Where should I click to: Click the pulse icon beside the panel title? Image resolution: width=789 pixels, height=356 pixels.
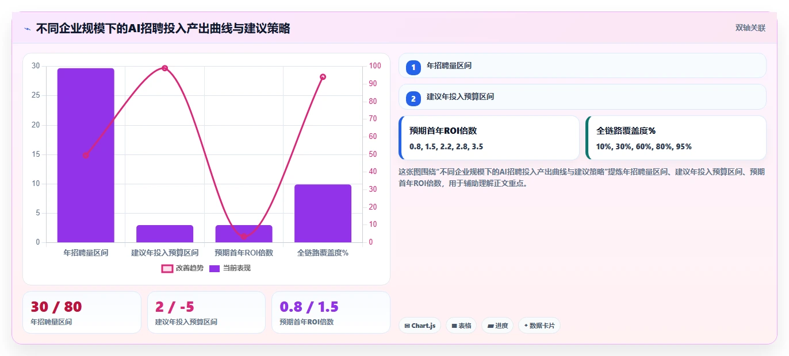(27, 28)
